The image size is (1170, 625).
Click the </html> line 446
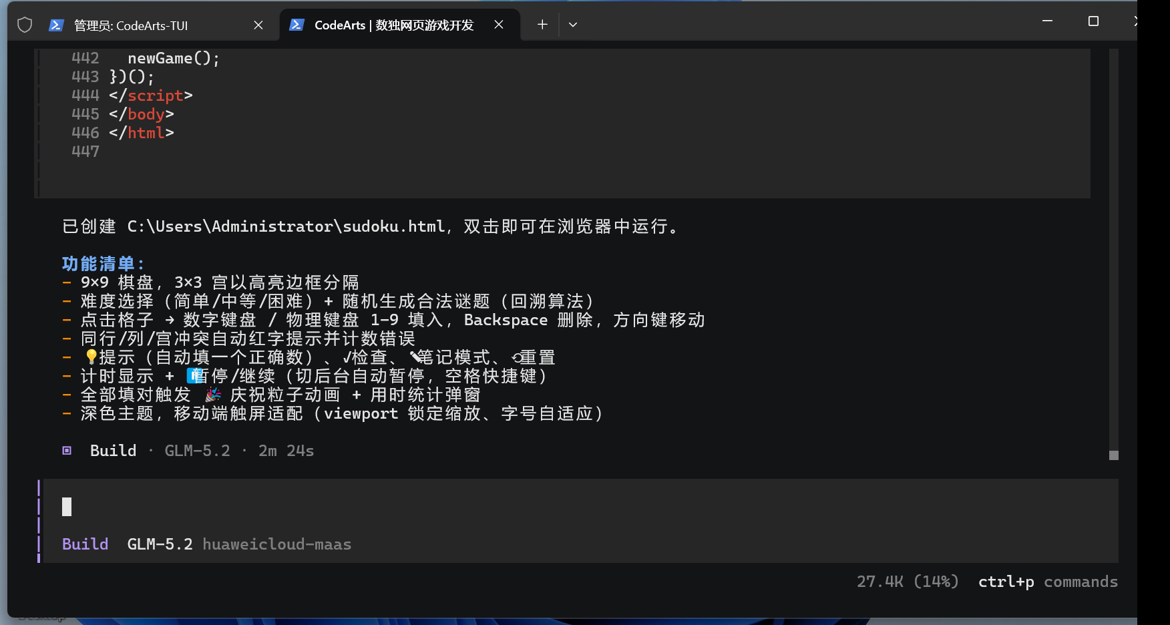[x=142, y=133]
